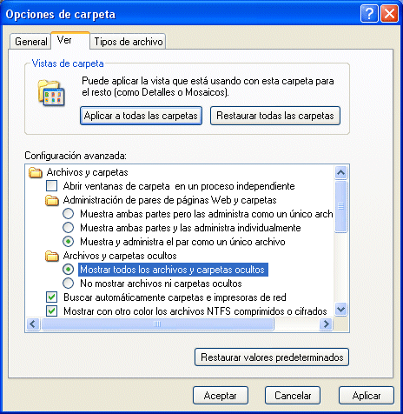Click the vertical scrollbar thumb

340,206
